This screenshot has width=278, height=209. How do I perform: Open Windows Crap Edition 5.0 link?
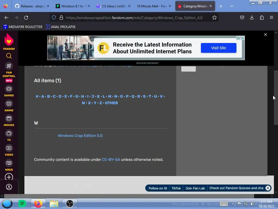pyautogui.click(x=80, y=136)
